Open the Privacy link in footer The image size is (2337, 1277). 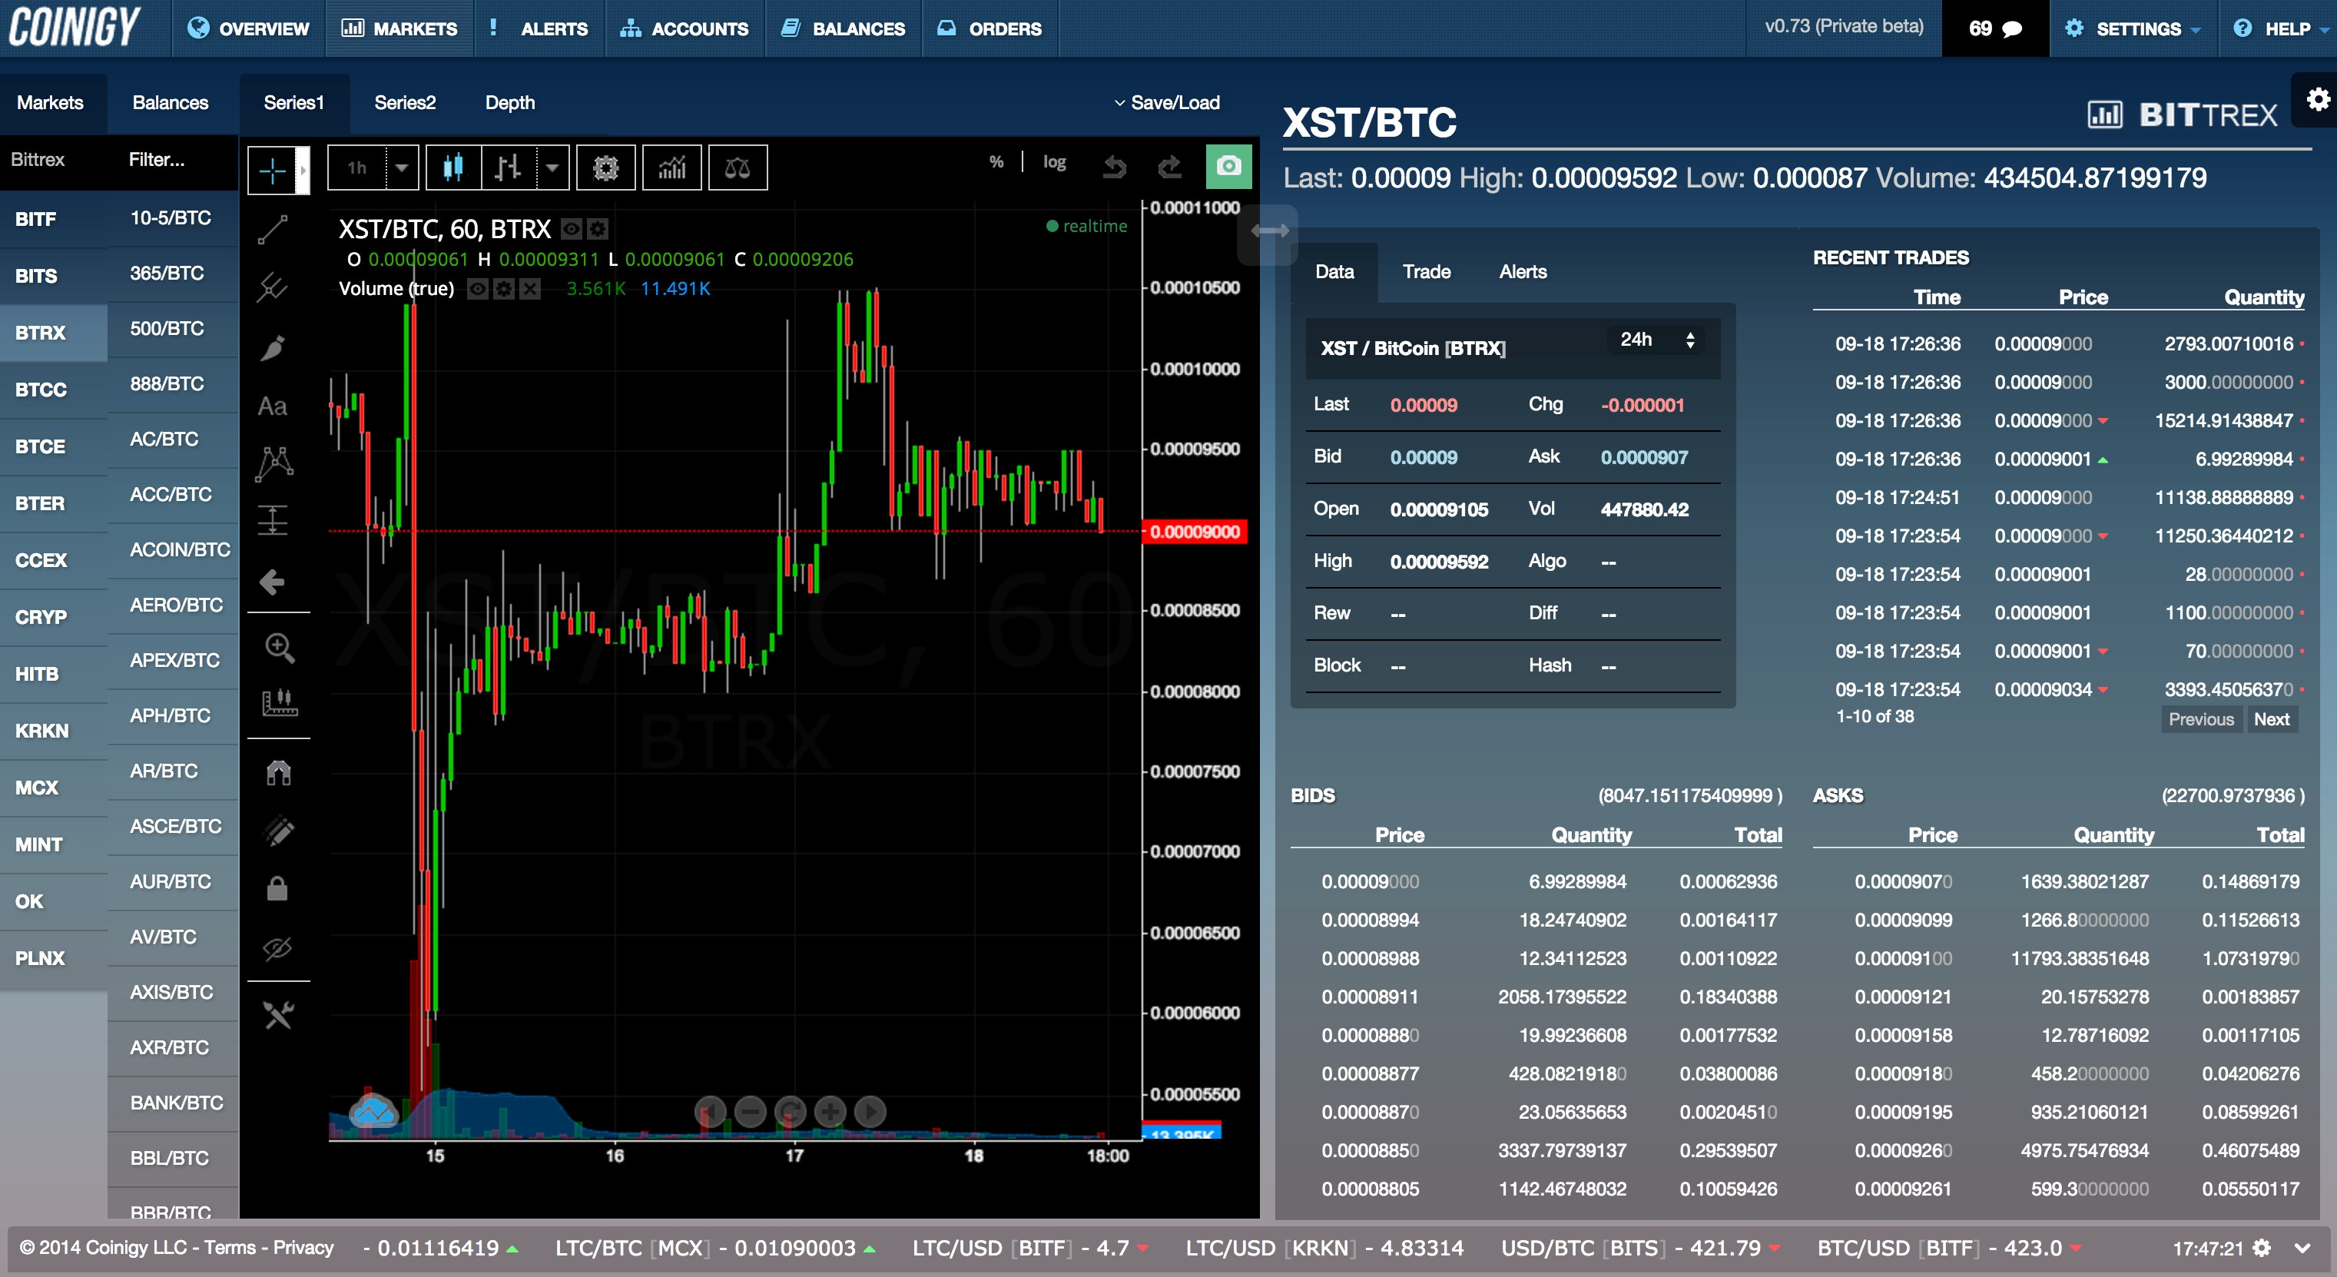click(303, 1248)
